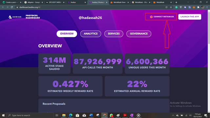Viewport: 210px width, 118px height.
Task: Select the Services tab
Action: pyautogui.click(x=114, y=34)
